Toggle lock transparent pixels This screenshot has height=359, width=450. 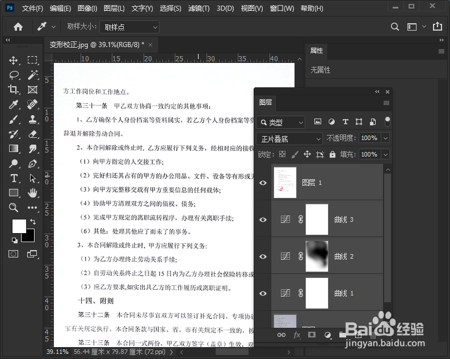(283, 154)
